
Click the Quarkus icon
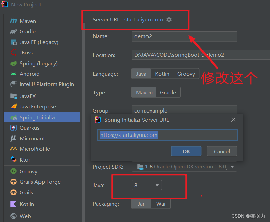pos(13,128)
